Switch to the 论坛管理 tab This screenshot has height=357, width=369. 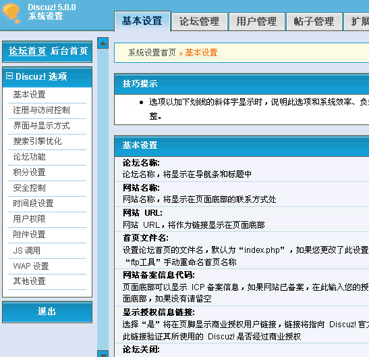(x=199, y=22)
